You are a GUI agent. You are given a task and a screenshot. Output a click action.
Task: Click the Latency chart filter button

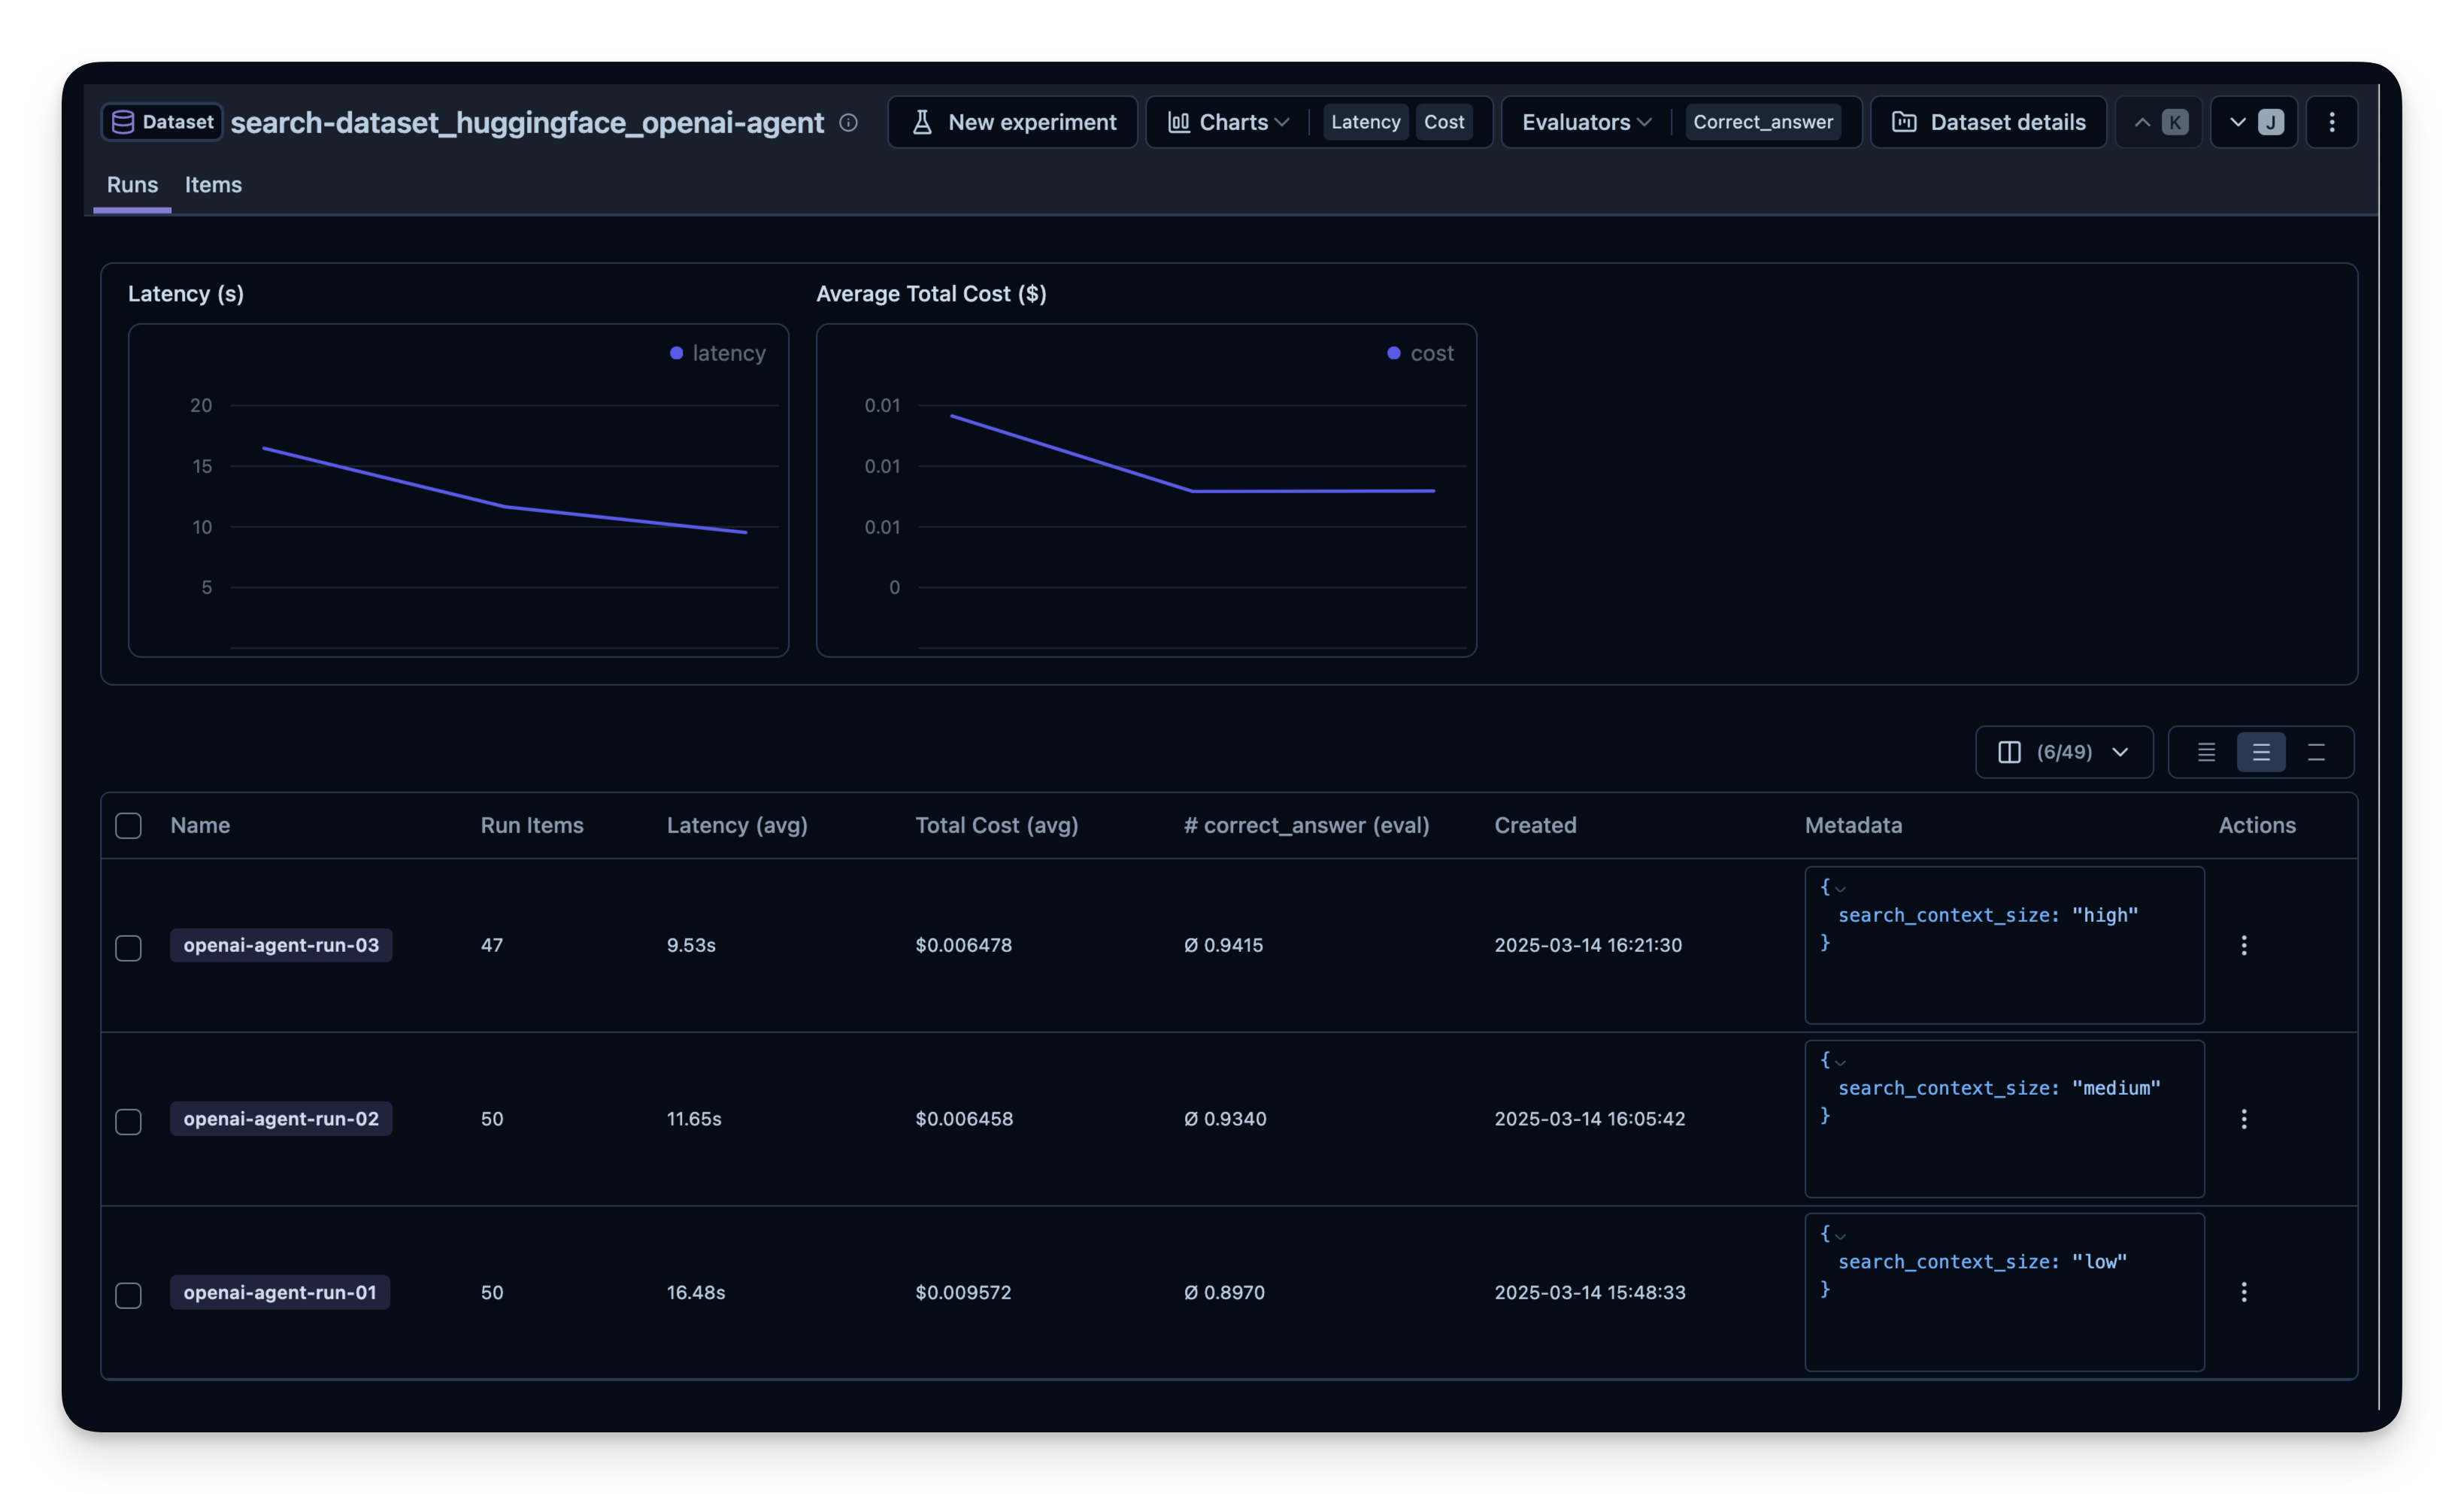pyautogui.click(x=1365, y=121)
